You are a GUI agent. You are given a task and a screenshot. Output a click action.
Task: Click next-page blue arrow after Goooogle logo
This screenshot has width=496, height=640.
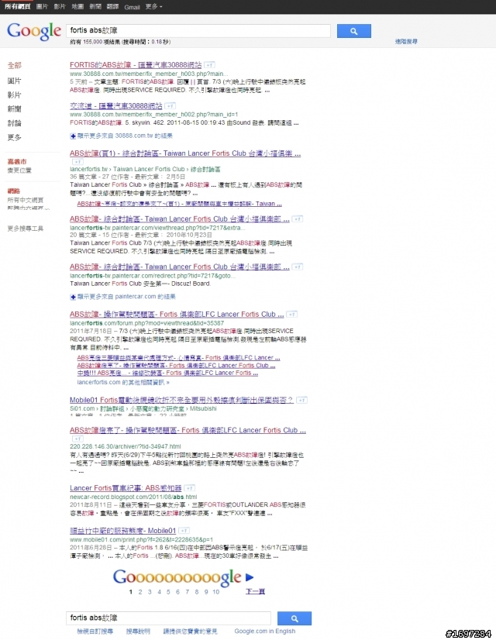coord(250,577)
